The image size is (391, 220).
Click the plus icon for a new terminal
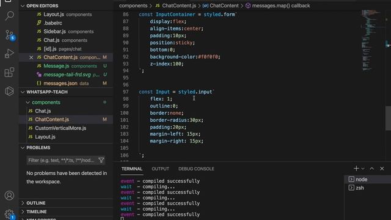point(356,169)
